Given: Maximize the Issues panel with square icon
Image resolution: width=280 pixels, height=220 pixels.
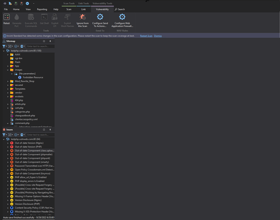Looking at the screenshot, I should (x=44, y=130).
